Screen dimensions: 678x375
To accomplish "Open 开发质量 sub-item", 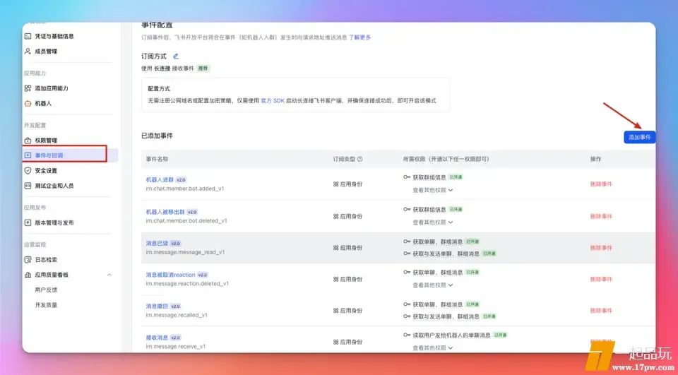I will coord(47,305).
